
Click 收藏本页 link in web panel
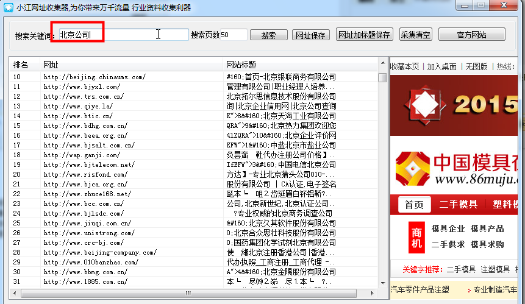pyautogui.click(x=405, y=66)
